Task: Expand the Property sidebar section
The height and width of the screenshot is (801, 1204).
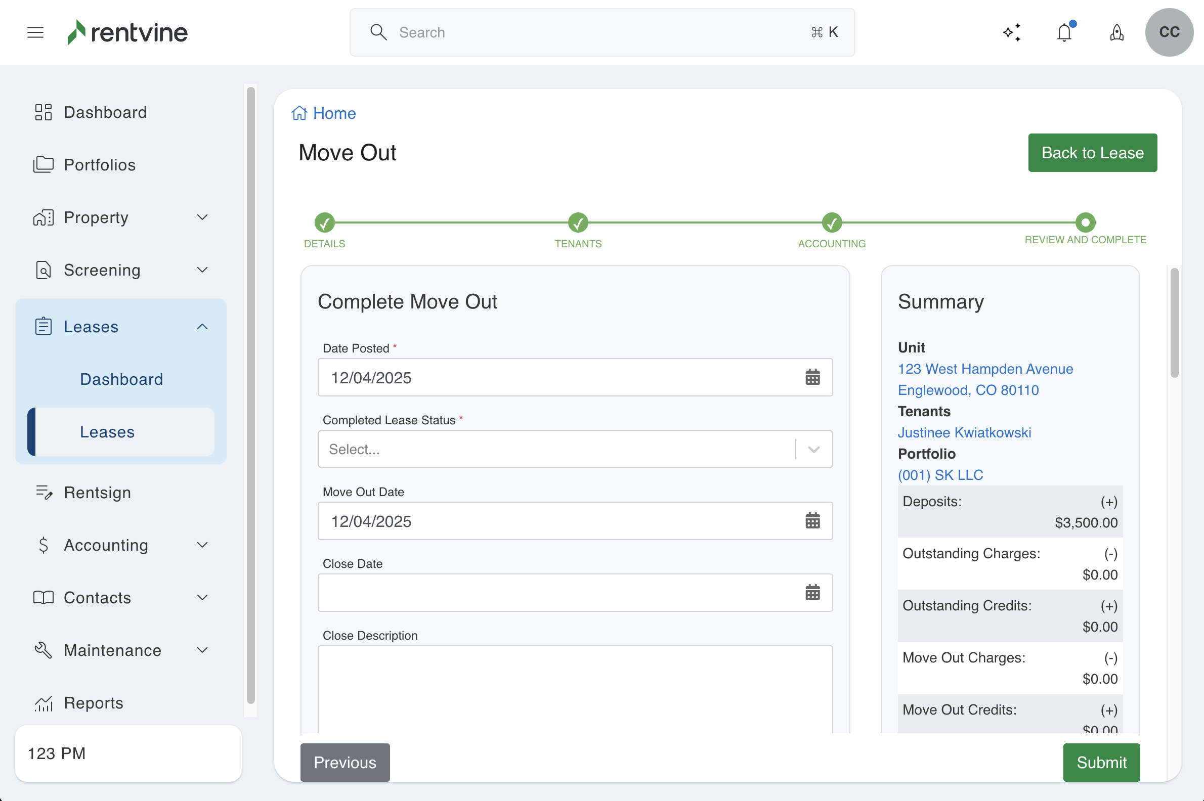Action: pyautogui.click(x=202, y=217)
